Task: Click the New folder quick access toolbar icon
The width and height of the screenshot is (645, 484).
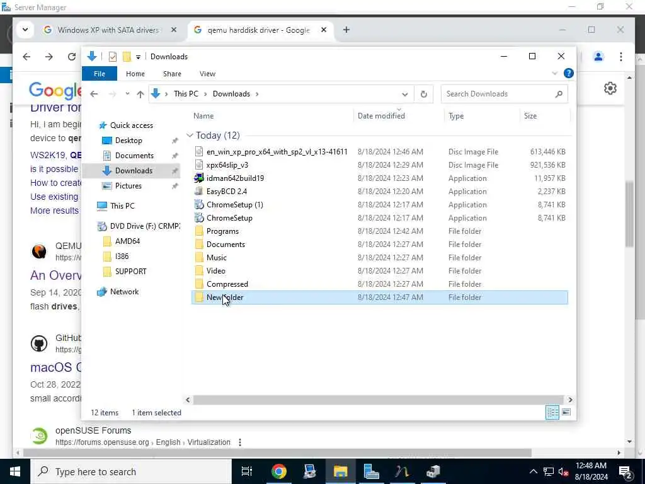Action: [127, 56]
